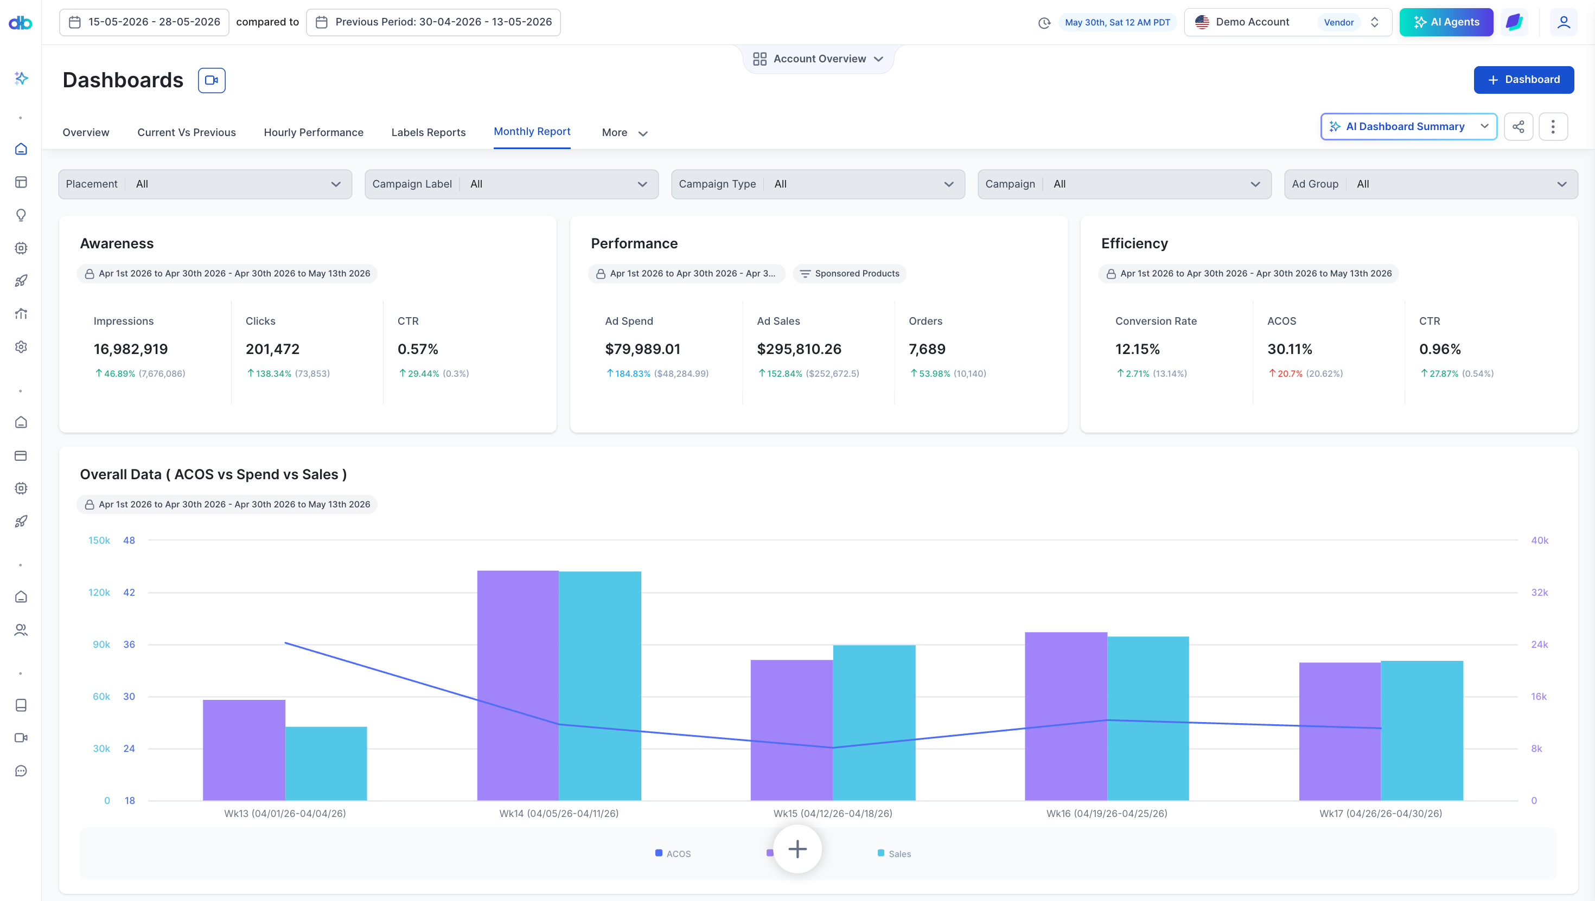Screen dimensions: 1595x901
Task: Click the Clicks value 201,472
Action: pos(272,349)
